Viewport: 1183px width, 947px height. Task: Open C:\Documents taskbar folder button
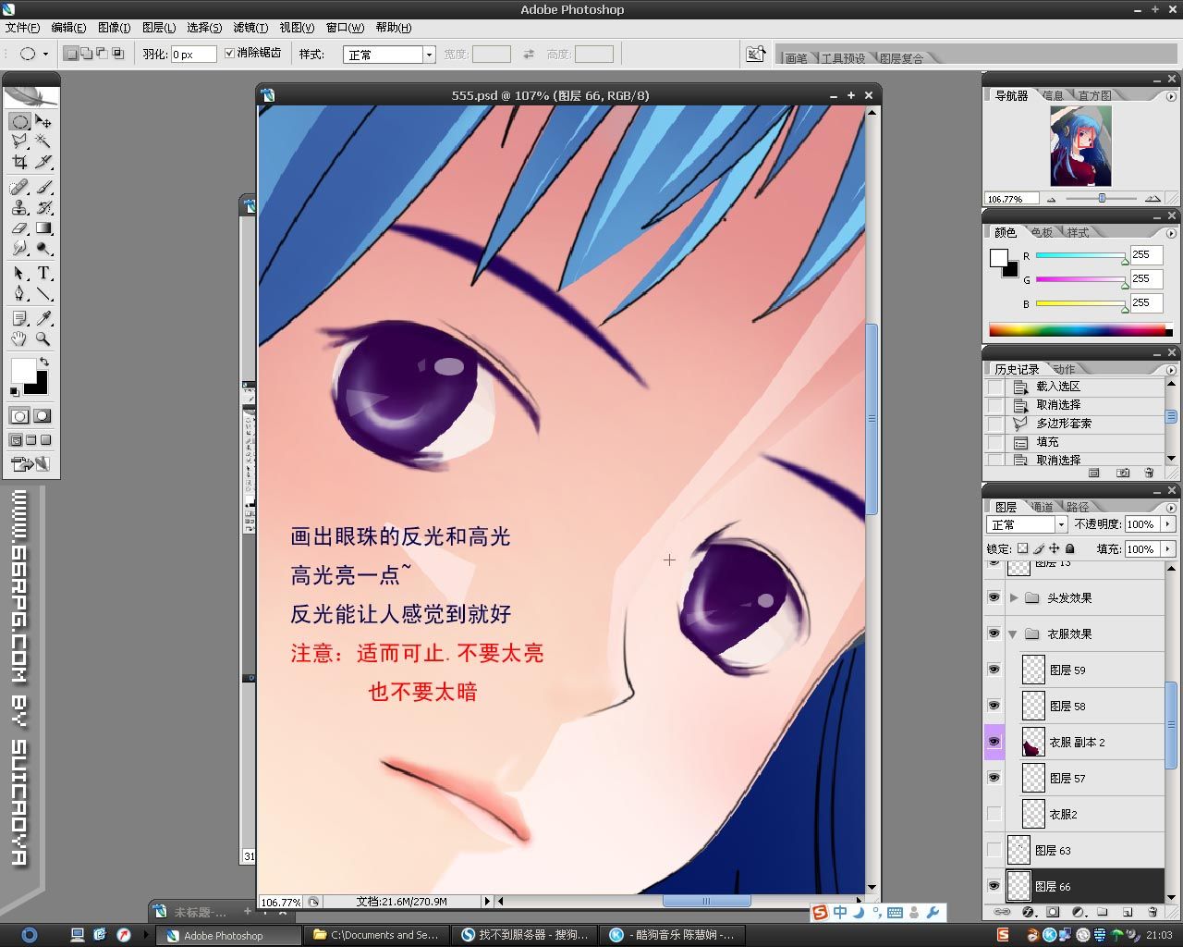377,935
